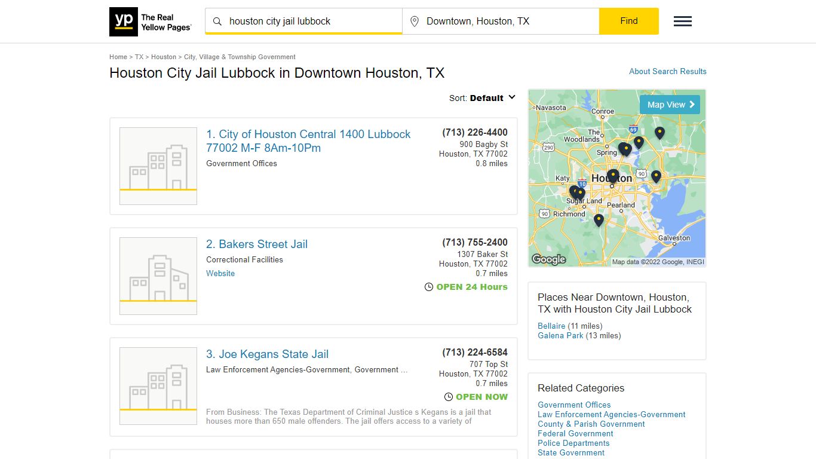Open the Galena Park nearby place link
816x459 pixels.
(x=560, y=335)
